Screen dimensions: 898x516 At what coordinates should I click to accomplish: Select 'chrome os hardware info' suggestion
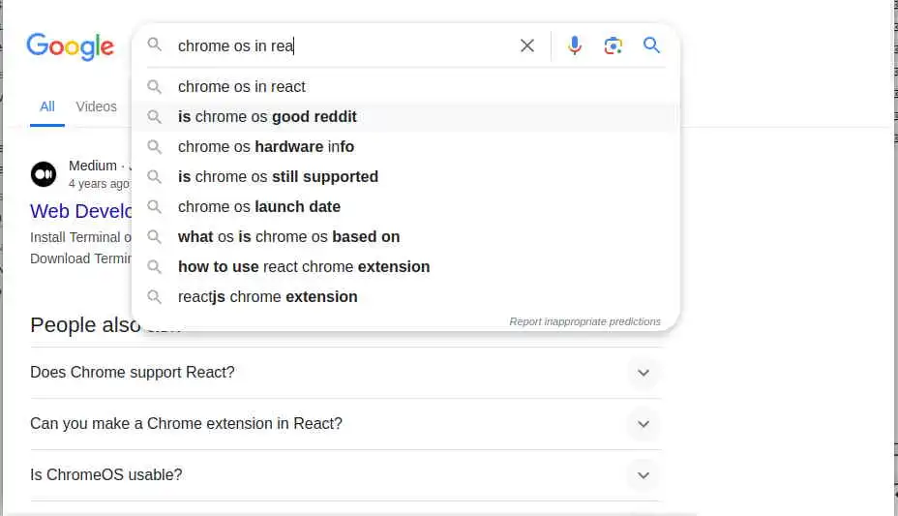tap(266, 147)
